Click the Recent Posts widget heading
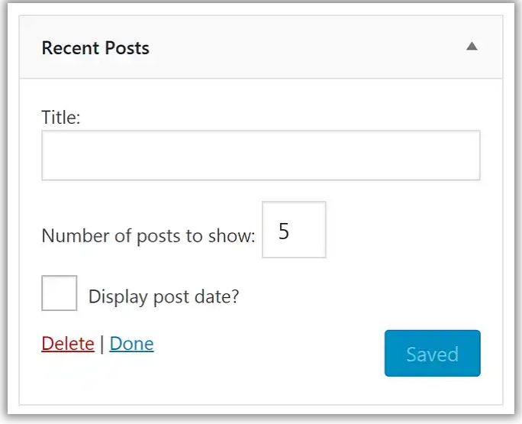The width and height of the screenshot is (522, 424). (95, 48)
